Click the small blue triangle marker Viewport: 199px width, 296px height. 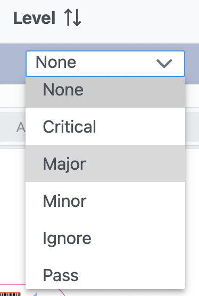(35, 294)
